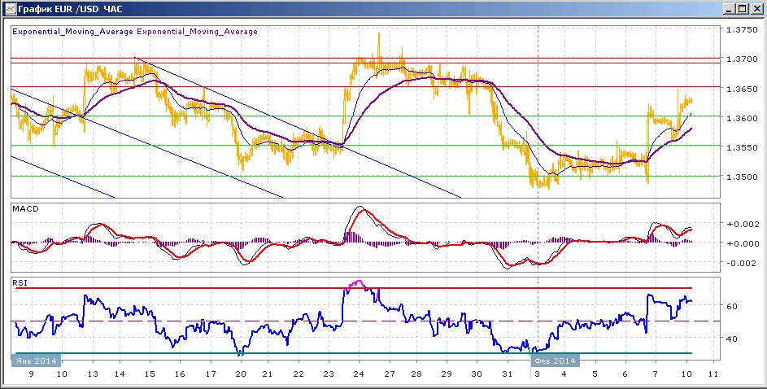Click the purple Exponential_Moving_Average label
The height and width of the screenshot is (389, 767).
(x=197, y=31)
